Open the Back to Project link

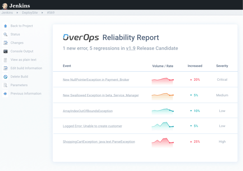pyautogui.click(x=22, y=26)
